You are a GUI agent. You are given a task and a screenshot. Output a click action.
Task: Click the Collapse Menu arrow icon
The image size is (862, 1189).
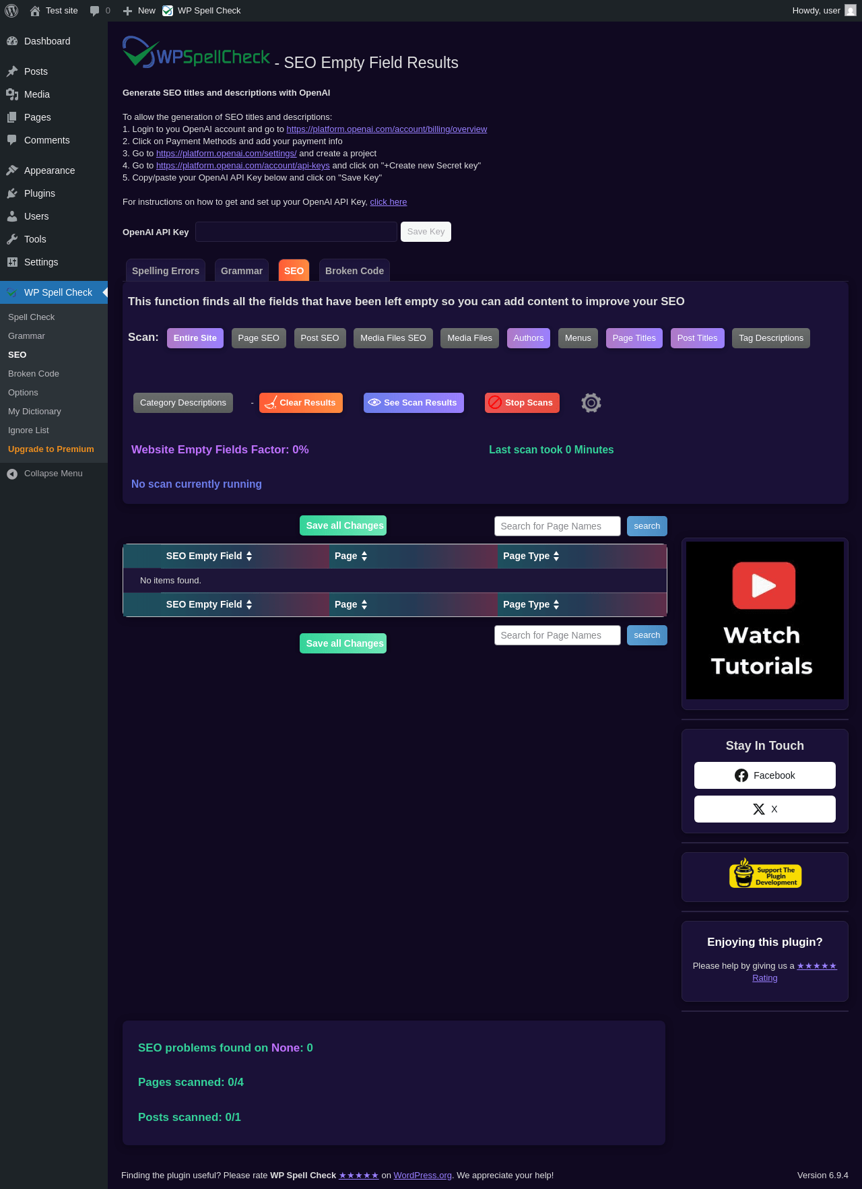point(12,474)
